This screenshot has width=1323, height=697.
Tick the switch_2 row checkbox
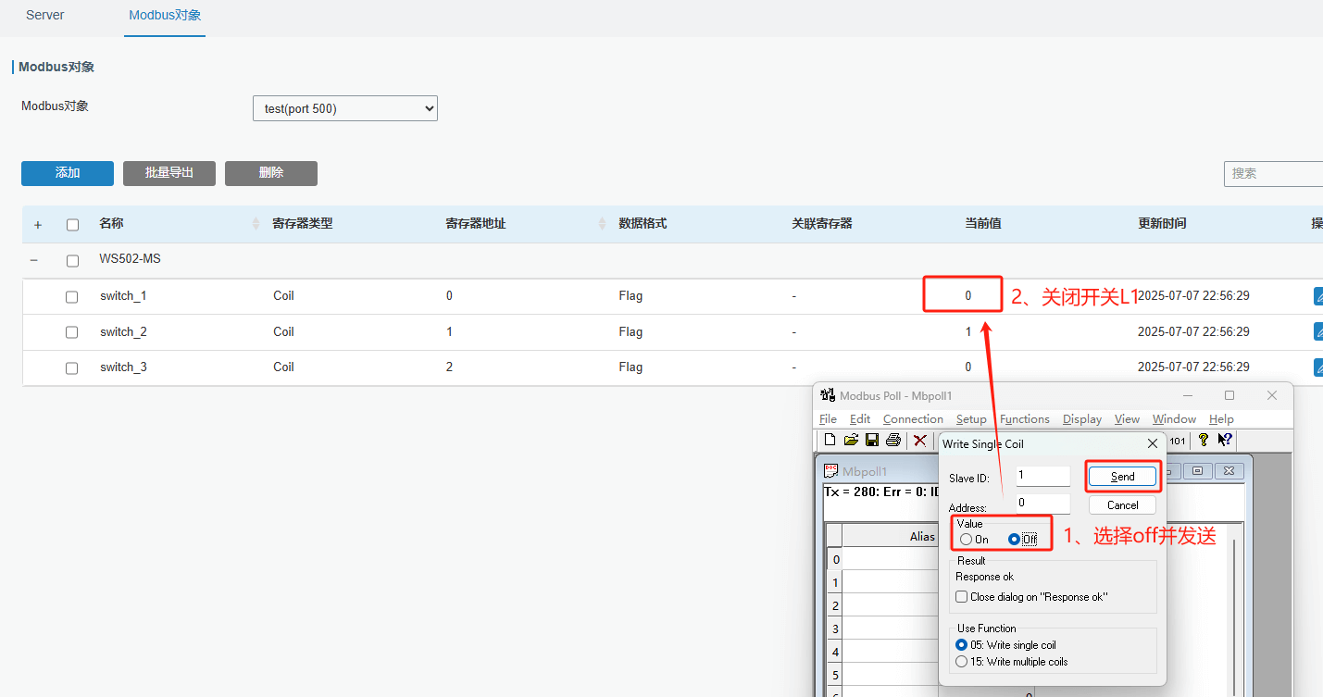pyautogui.click(x=72, y=332)
